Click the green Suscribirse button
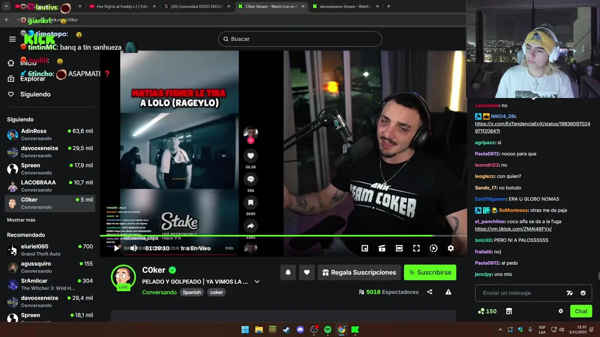The width and height of the screenshot is (600, 337). click(430, 272)
